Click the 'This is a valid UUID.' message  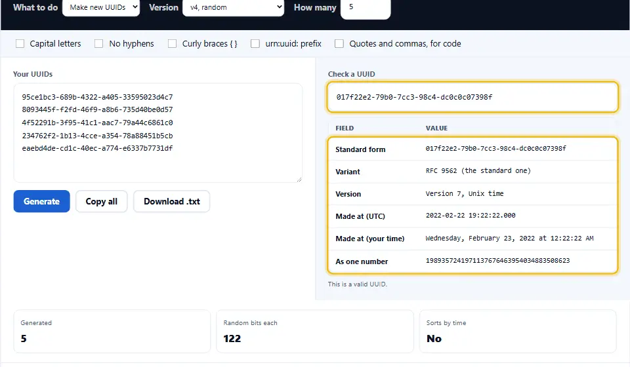click(358, 284)
